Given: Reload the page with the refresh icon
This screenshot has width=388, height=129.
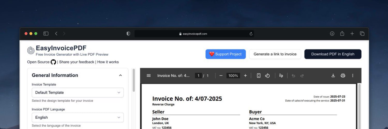Looking at the screenshot, I should 251,34.
